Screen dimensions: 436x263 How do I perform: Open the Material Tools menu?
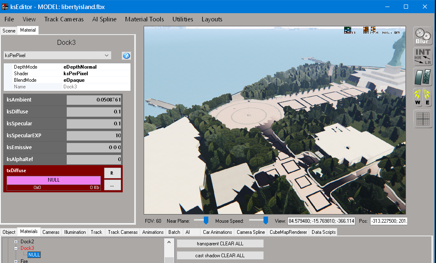pyautogui.click(x=145, y=19)
